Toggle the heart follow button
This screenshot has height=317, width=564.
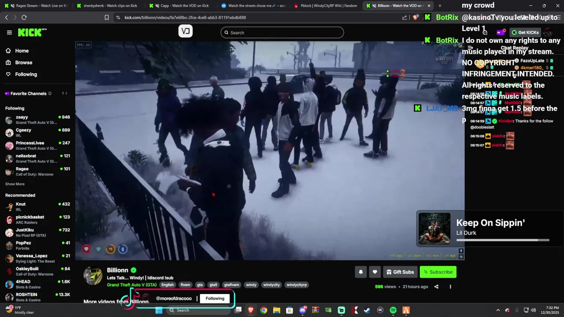click(375, 272)
